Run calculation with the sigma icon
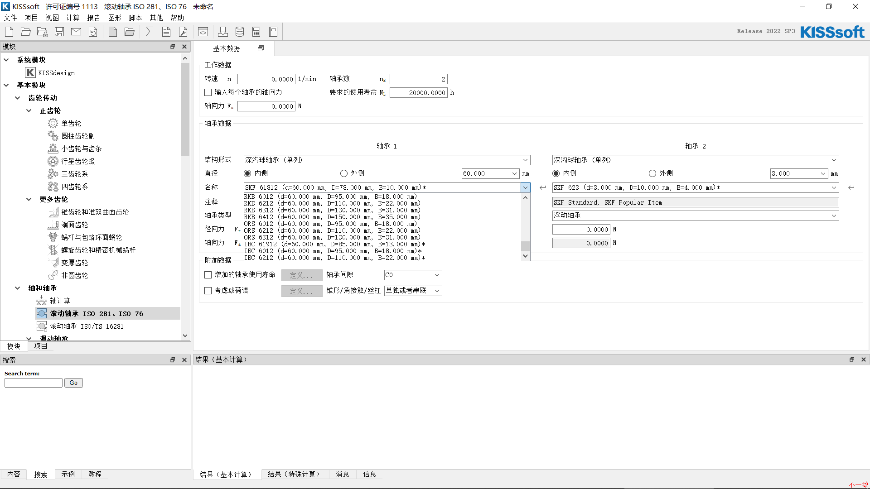The image size is (870, 489). coord(150,32)
